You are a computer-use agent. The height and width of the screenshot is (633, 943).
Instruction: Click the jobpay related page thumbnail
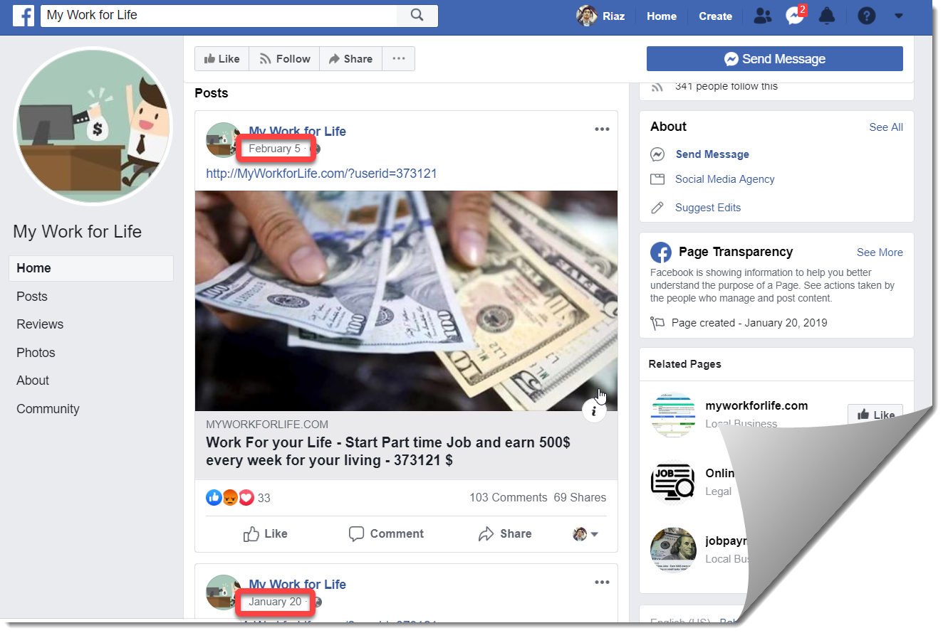click(x=673, y=550)
